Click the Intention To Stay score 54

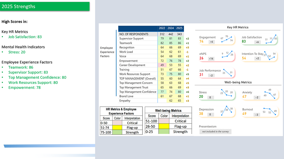tap(244, 58)
